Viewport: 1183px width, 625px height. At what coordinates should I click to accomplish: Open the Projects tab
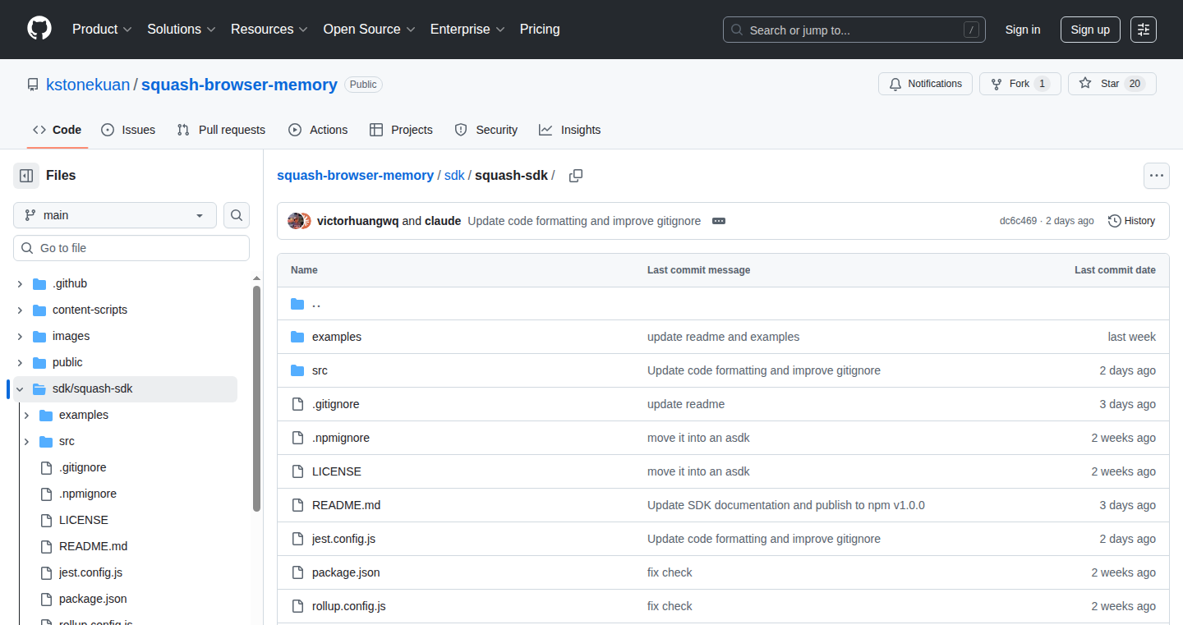click(x=401, y=130)
